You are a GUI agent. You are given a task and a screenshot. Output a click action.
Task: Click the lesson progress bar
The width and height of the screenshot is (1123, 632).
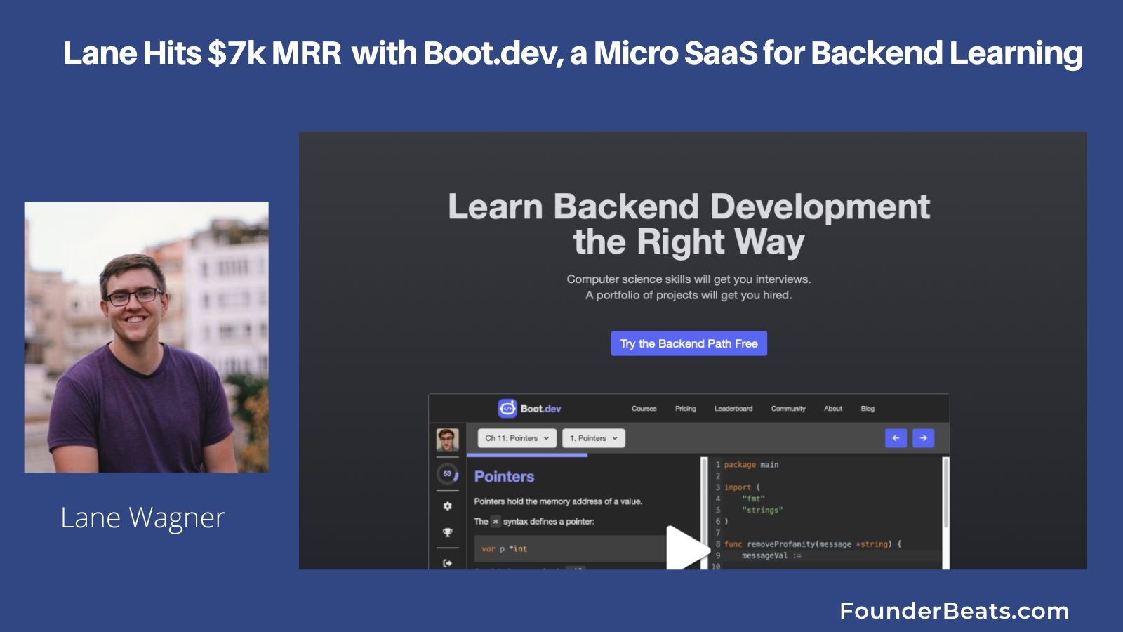click(x=526, y=455)
